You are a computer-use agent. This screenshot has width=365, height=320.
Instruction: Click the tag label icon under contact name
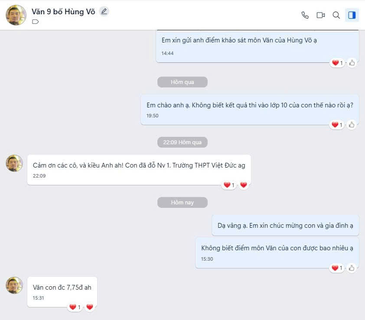tap(36, 22)
